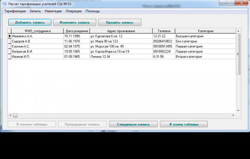
Task: Select the Иванов И.П. name cell
Action: click(37, 57)
